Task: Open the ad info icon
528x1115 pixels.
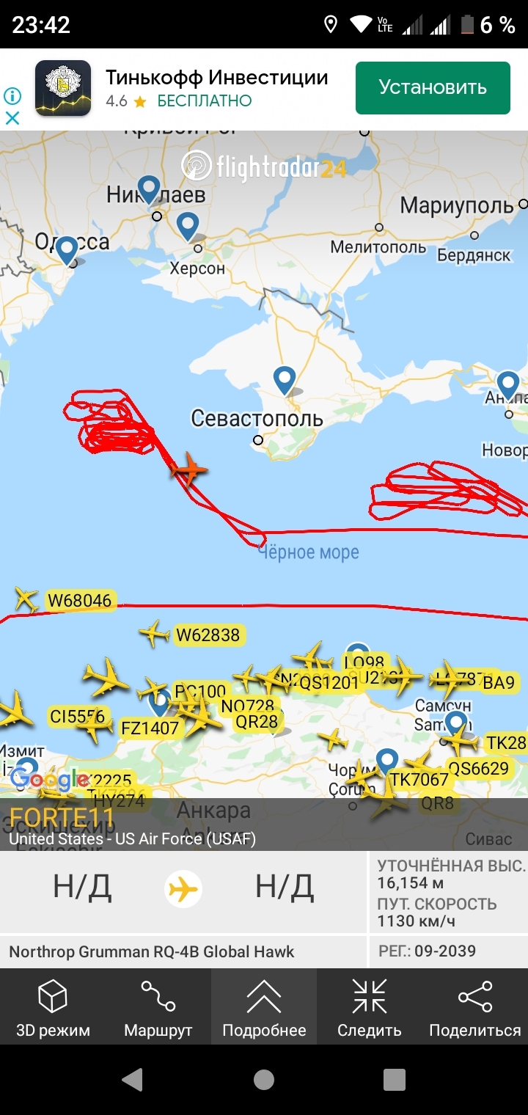Action: (x=12, y=96)
